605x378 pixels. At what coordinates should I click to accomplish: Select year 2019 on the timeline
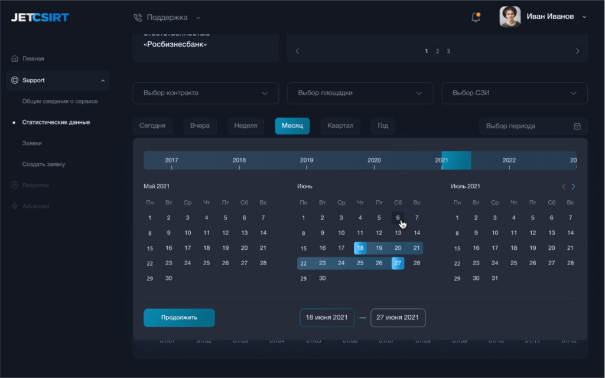307,161
